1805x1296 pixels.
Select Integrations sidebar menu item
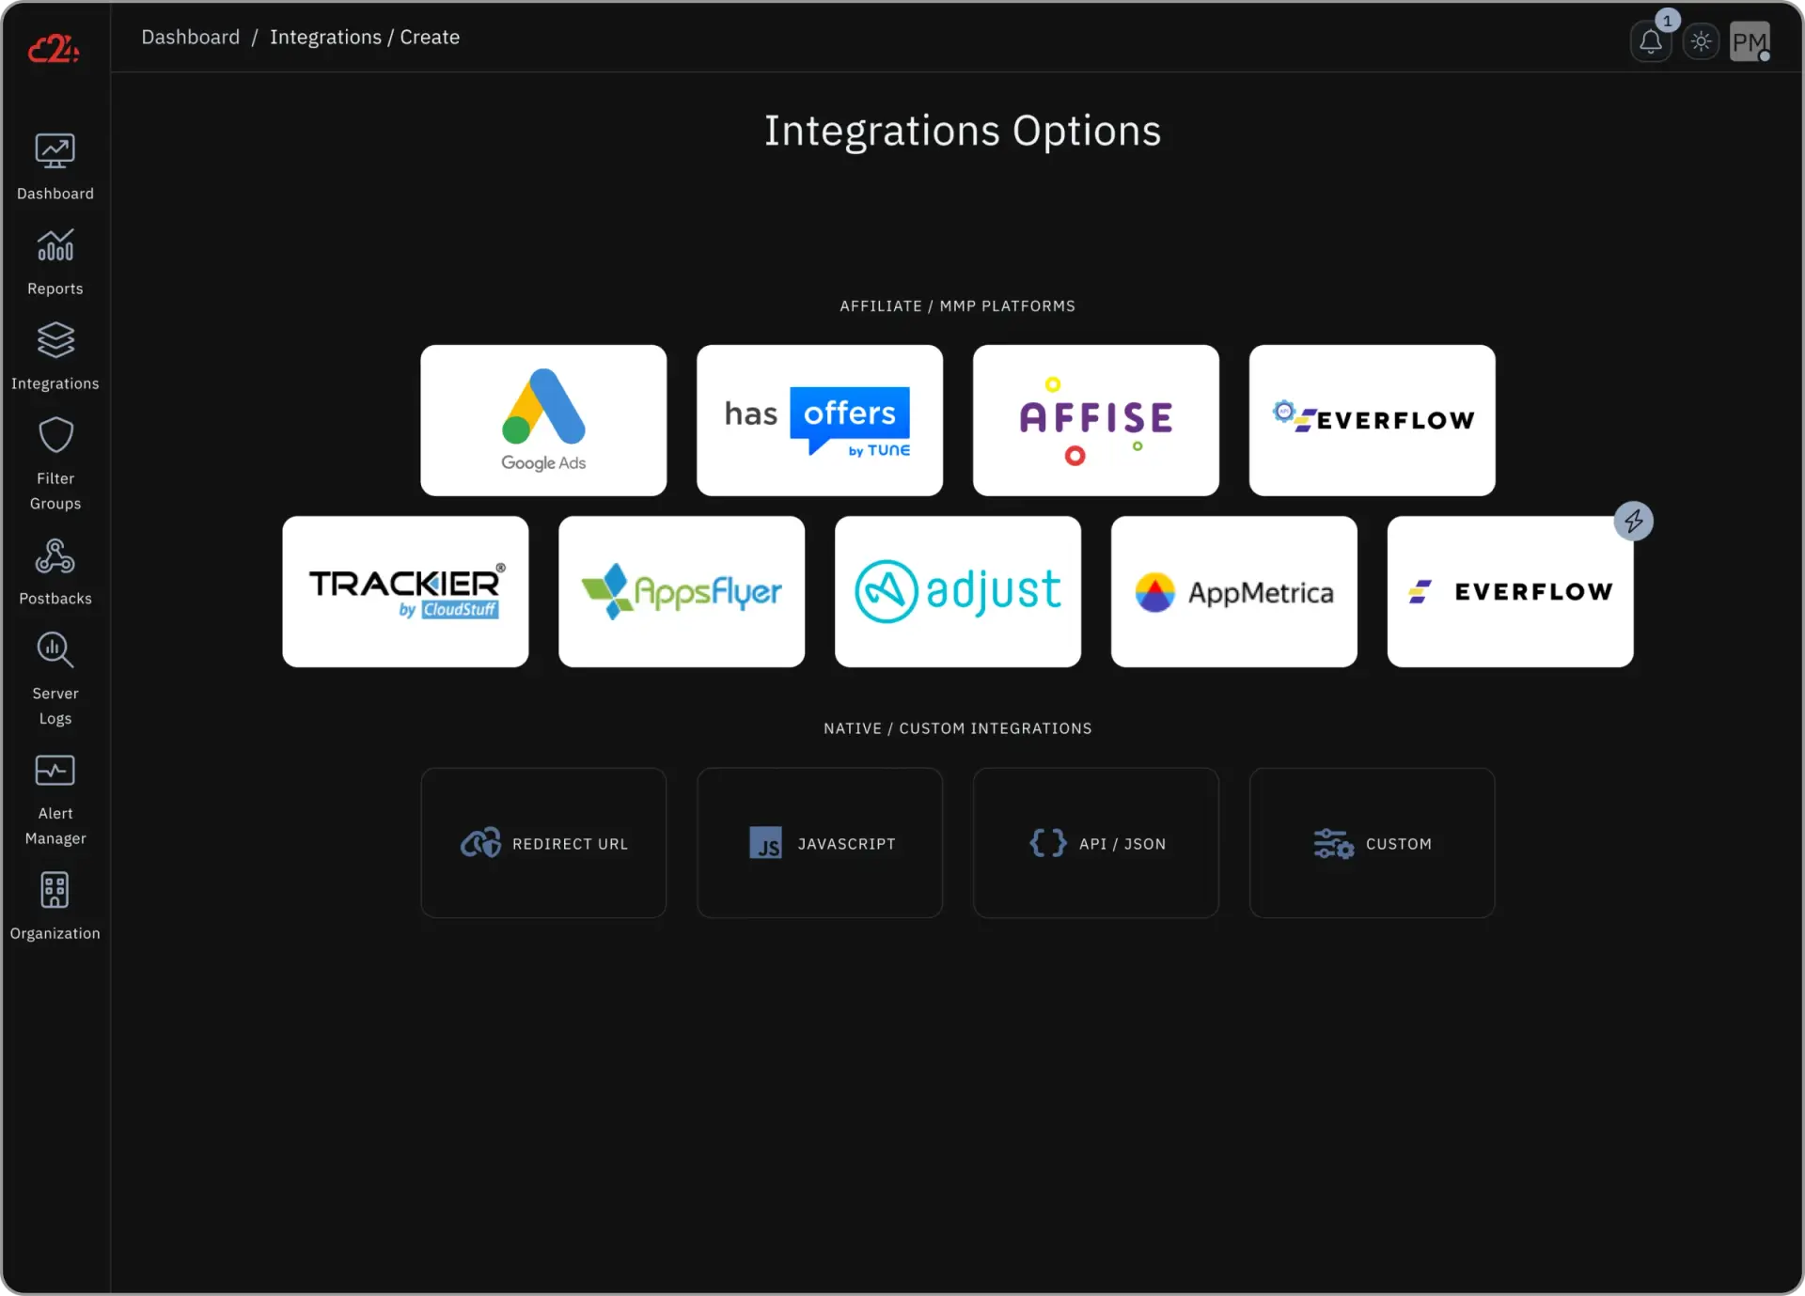[x=55, y=357]
